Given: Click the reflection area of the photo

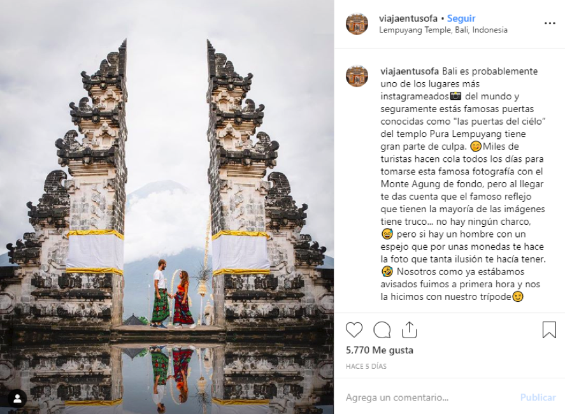Looking at the screenshot, I should coord(167,378).
